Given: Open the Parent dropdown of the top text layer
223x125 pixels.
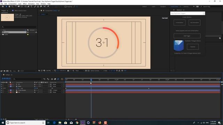Looking at the screenshot, I should [x=57, y=84].
